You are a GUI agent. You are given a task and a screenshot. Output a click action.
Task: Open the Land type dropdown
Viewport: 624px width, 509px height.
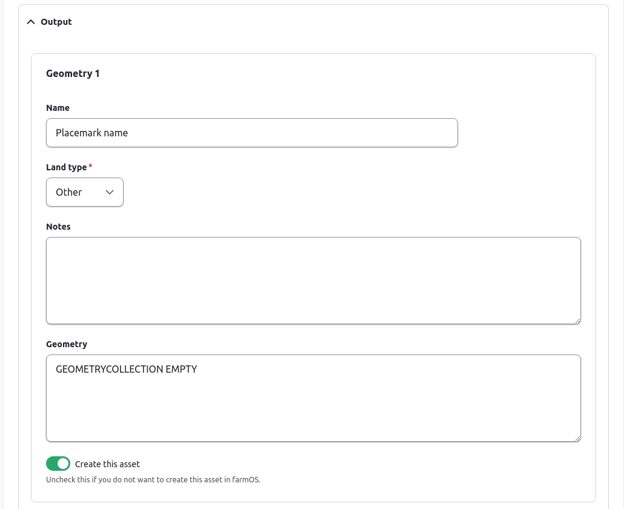(85, 192)
